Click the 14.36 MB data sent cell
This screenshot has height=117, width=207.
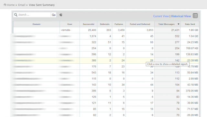click(x=190, y=97)
